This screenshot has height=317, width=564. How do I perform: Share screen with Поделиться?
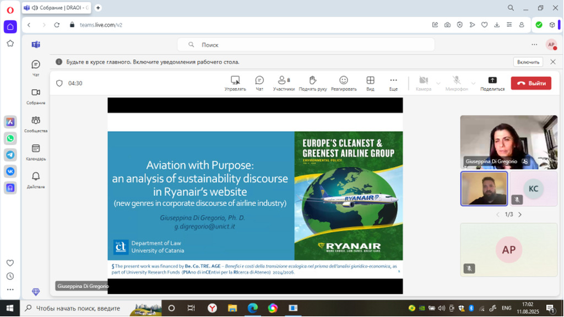pyautogui.click(x=492, y=83)
